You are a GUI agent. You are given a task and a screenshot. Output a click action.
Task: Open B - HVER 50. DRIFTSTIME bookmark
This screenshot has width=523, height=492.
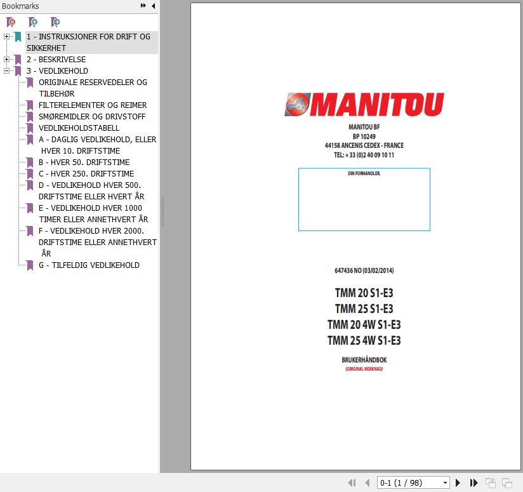[84, 162]
